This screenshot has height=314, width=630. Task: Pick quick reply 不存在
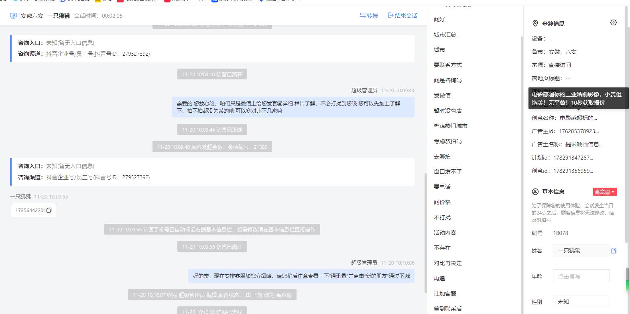click(x=442, y=248)
